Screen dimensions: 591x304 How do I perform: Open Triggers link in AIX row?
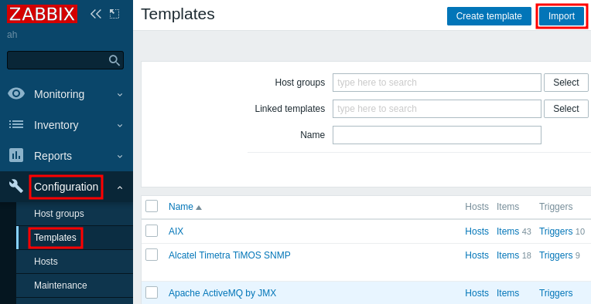pos(556,231)
